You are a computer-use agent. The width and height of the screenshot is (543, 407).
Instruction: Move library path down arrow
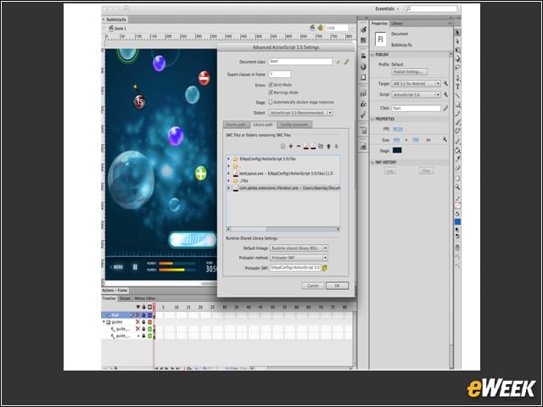pyautogui.click(x=336, y=147)
